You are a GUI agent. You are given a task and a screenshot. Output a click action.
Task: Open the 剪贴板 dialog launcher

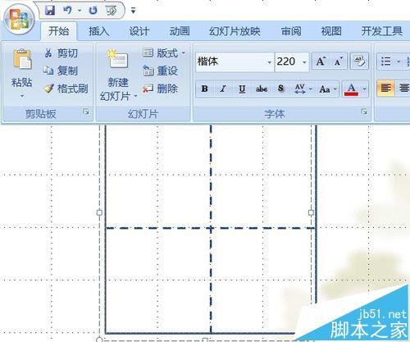(86, 112)
